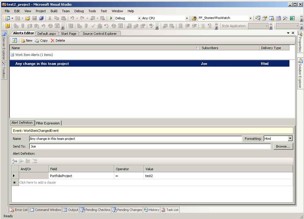Open the Debug menu
Screen dimensions: 304x219
[79, 11]
